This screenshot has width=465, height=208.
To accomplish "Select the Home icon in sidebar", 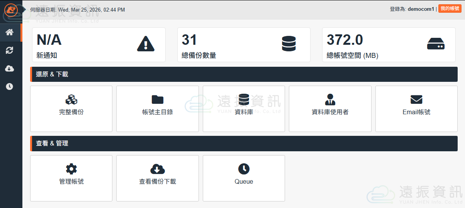I will 10,32.
